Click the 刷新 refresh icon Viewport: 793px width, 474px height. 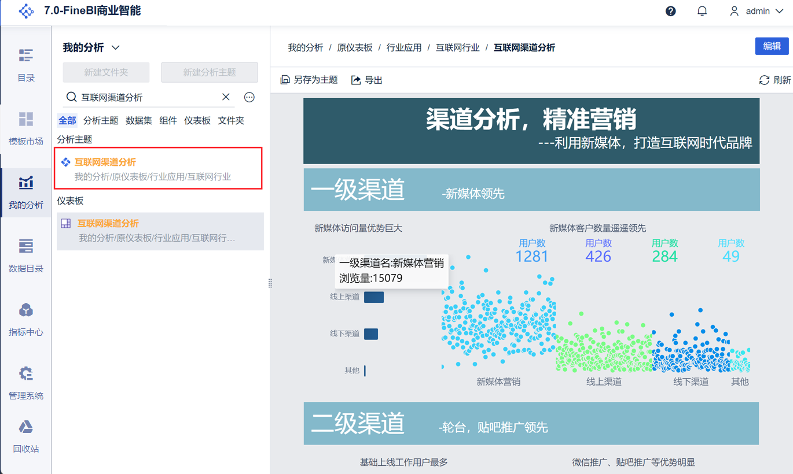pyautogui.click(x=765, y=80)
